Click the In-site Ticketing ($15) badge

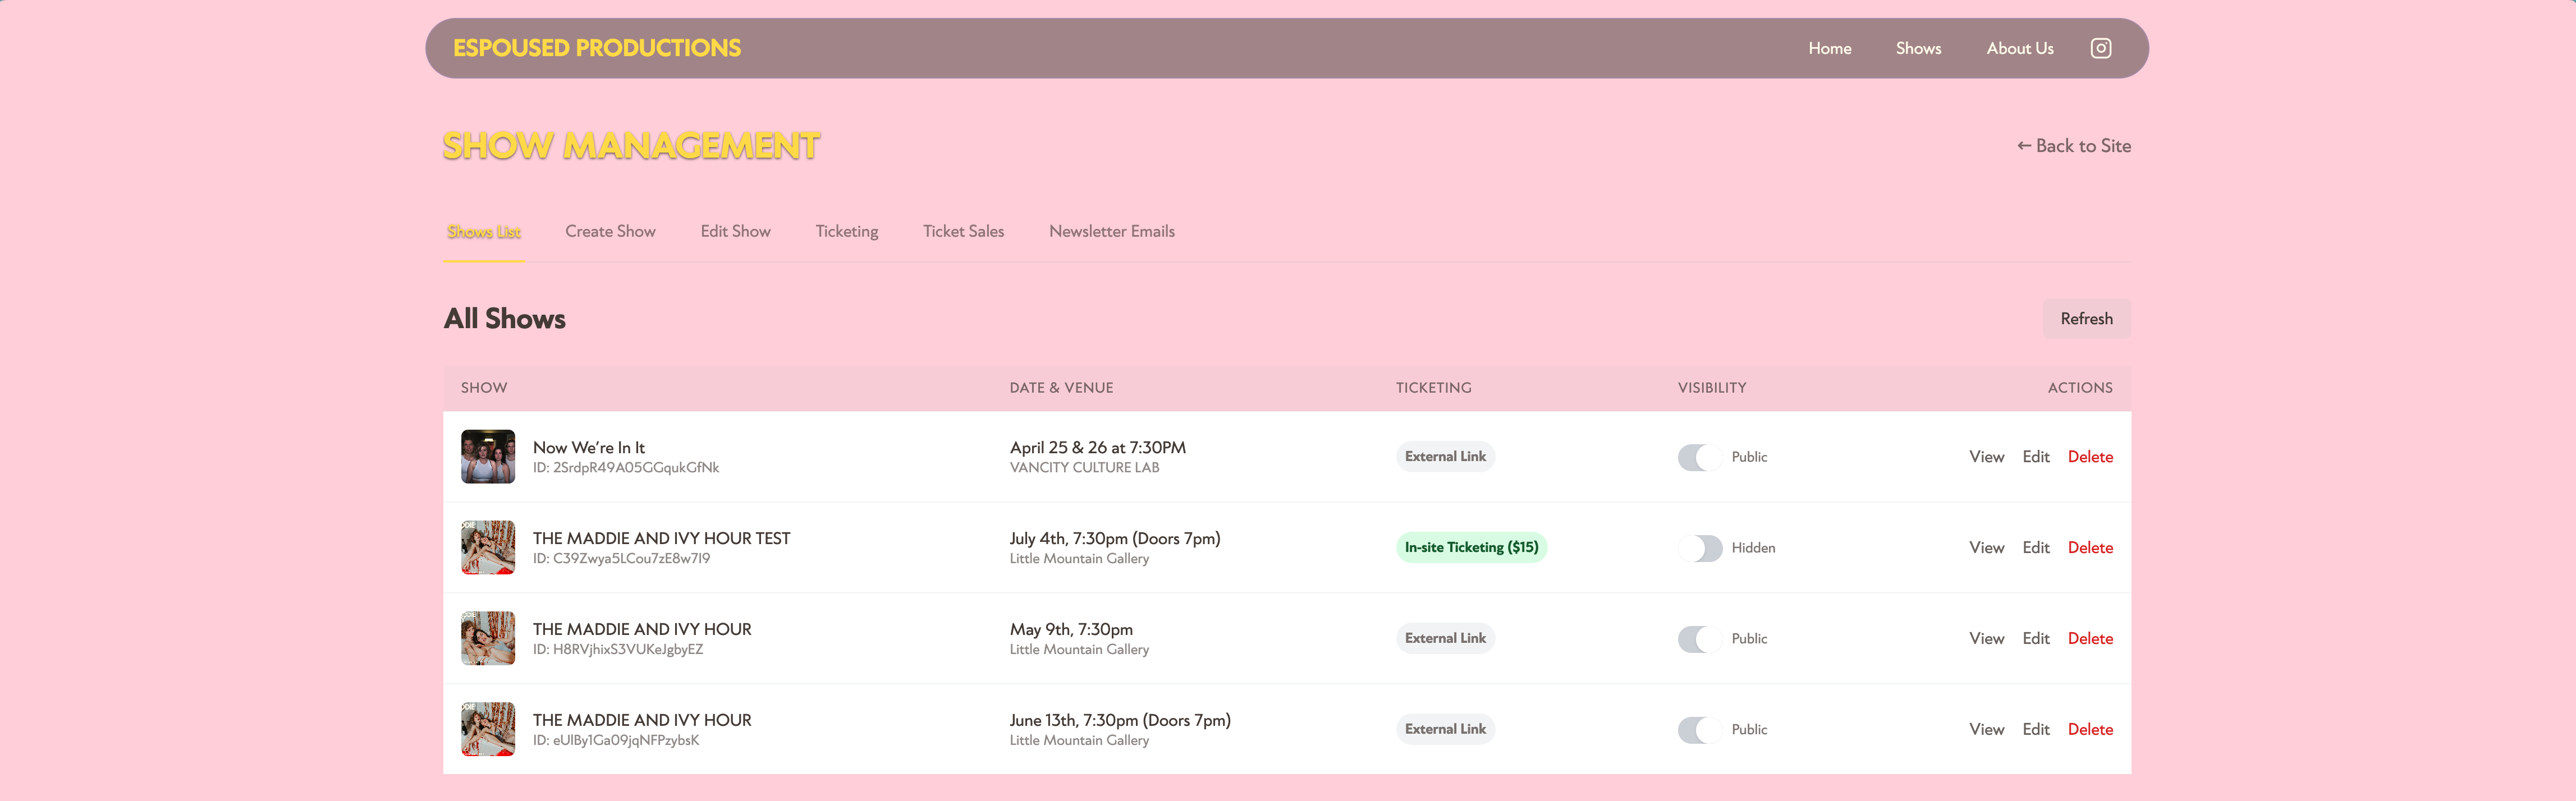1471,547
